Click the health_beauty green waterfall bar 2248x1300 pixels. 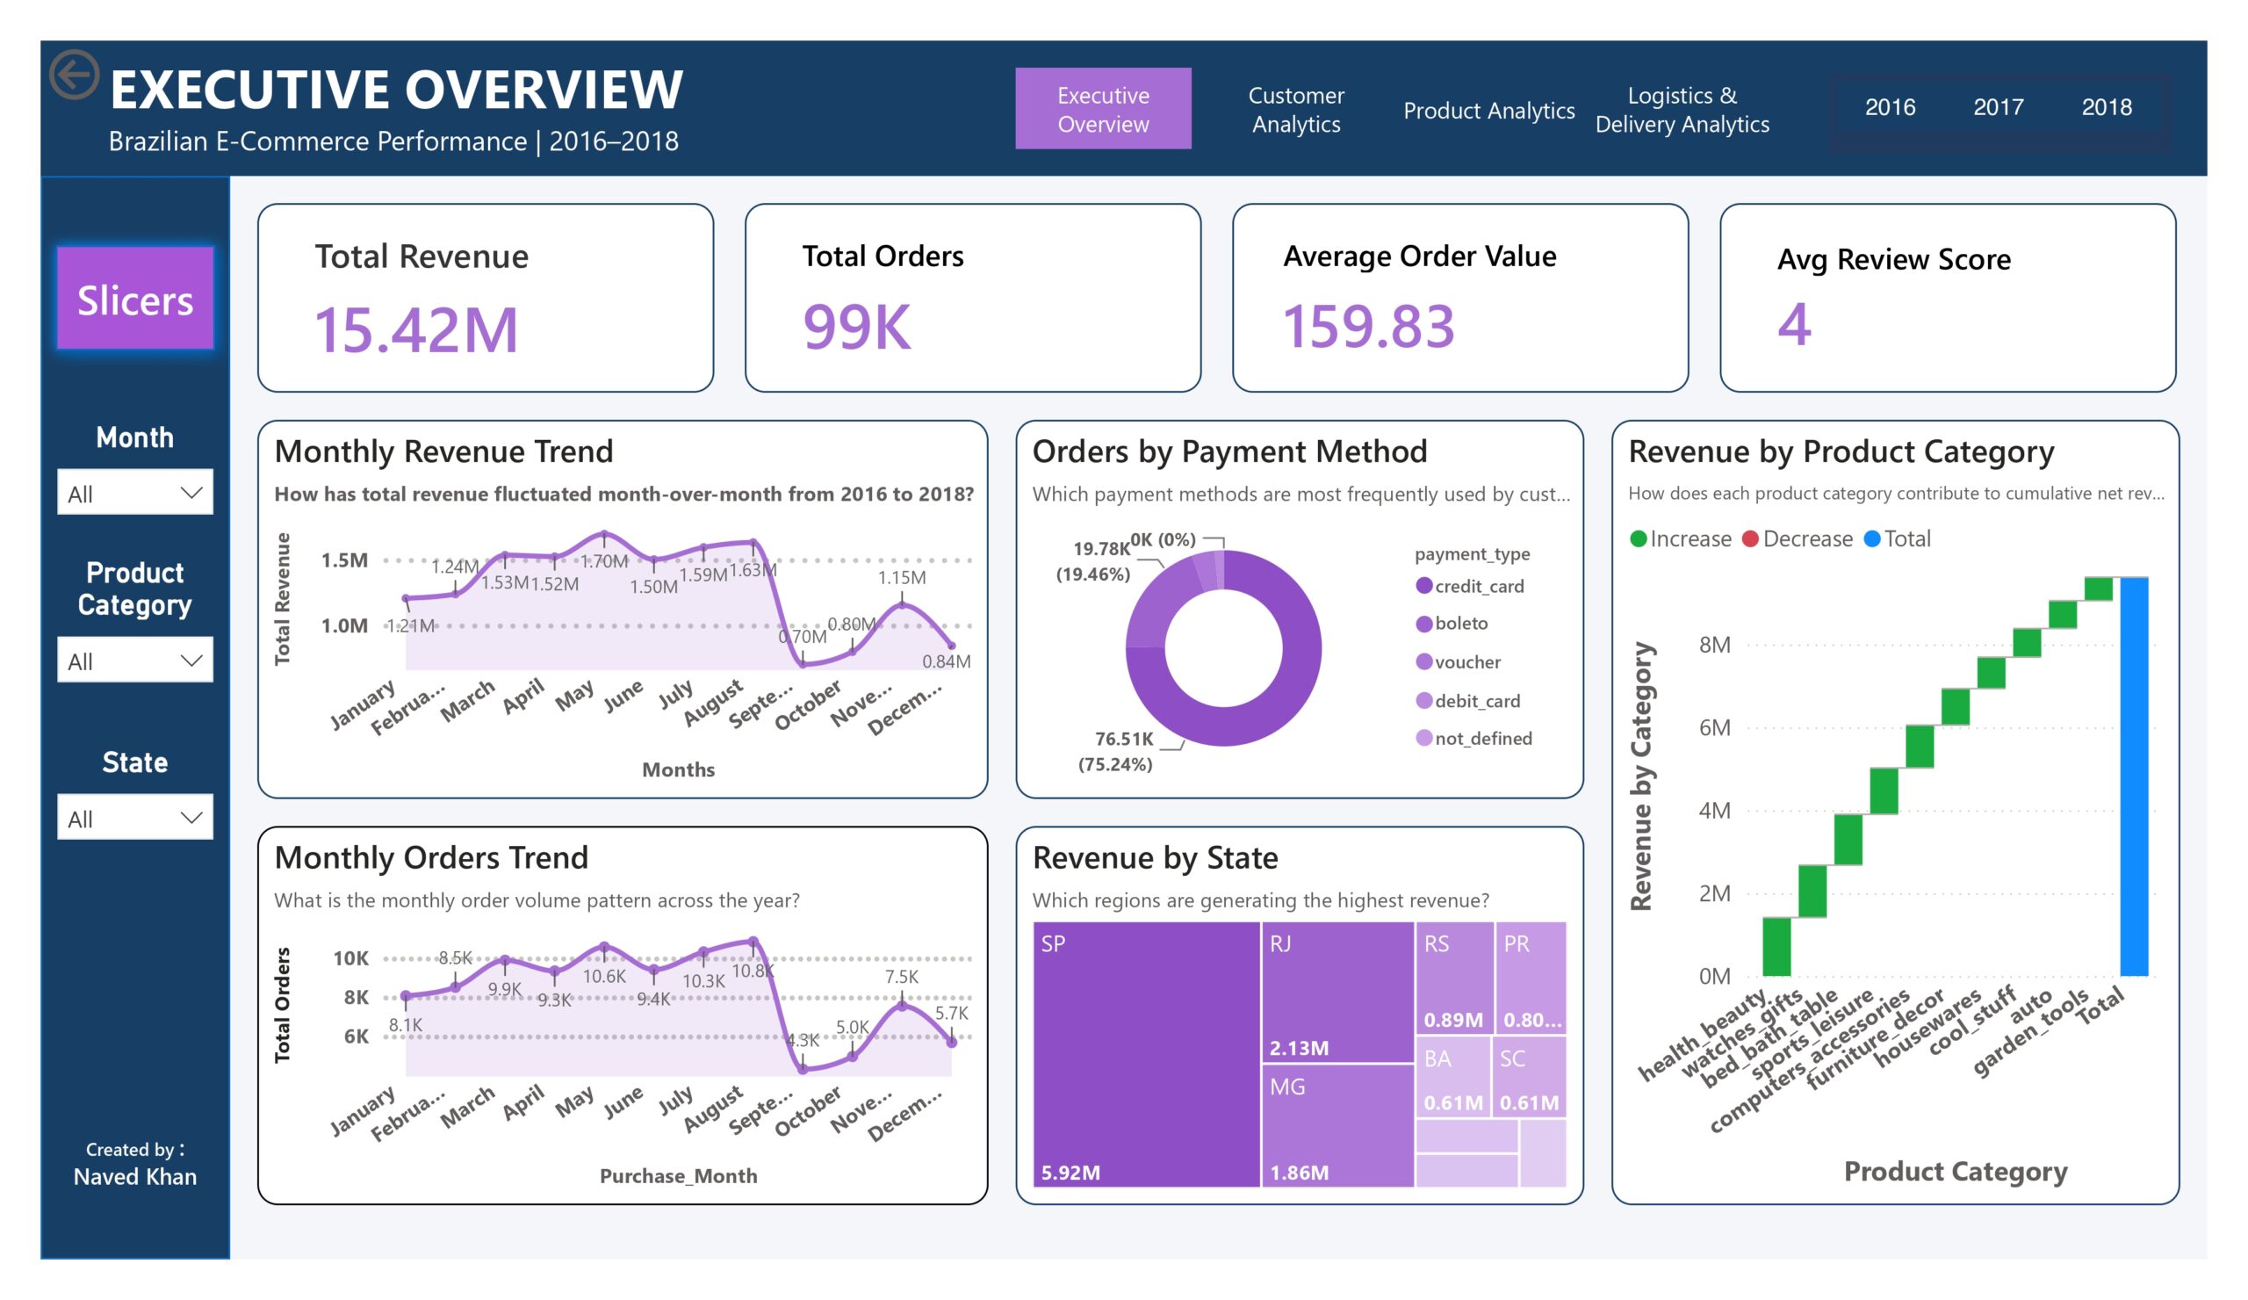[1776, 947]
